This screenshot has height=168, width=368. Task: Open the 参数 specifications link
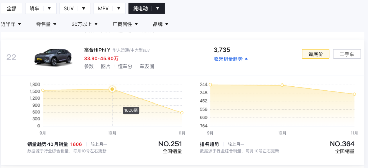pos(89,67)
